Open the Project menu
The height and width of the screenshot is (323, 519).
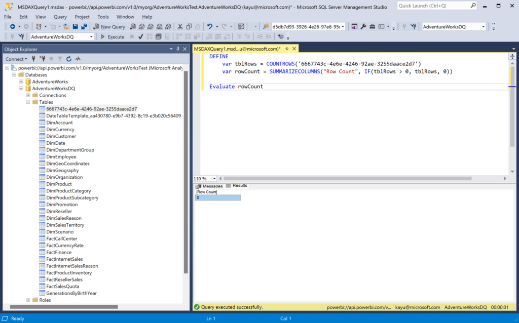[x=82, y=17]
